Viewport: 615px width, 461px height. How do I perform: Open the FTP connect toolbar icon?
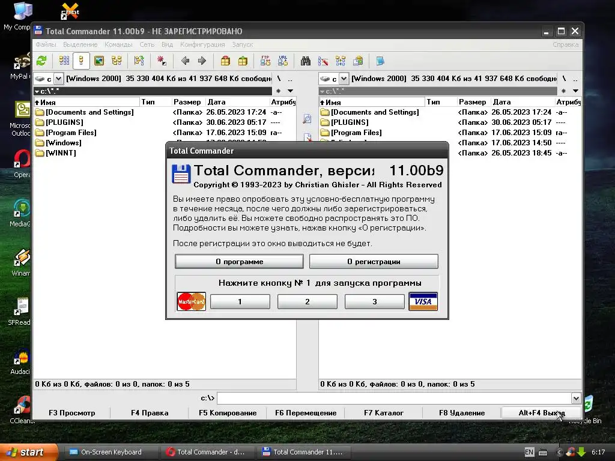(x=265, y=61)
